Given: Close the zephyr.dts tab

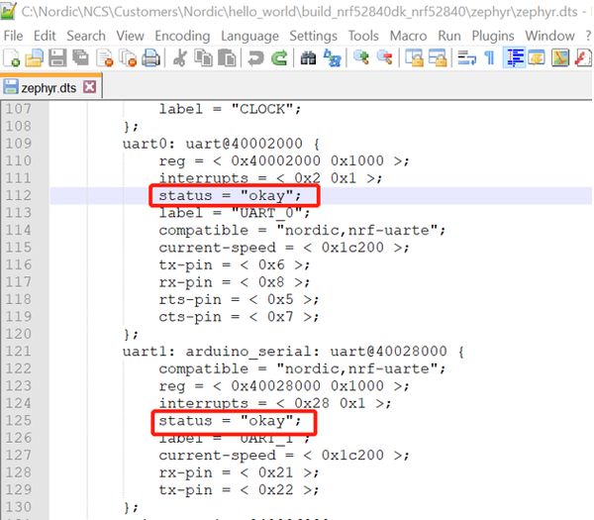Looking at the screenshot, I should (89, 87).
